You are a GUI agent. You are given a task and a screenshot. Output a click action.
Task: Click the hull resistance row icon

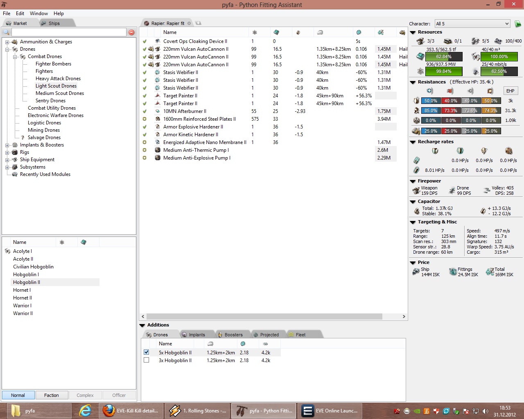point(416,120)
